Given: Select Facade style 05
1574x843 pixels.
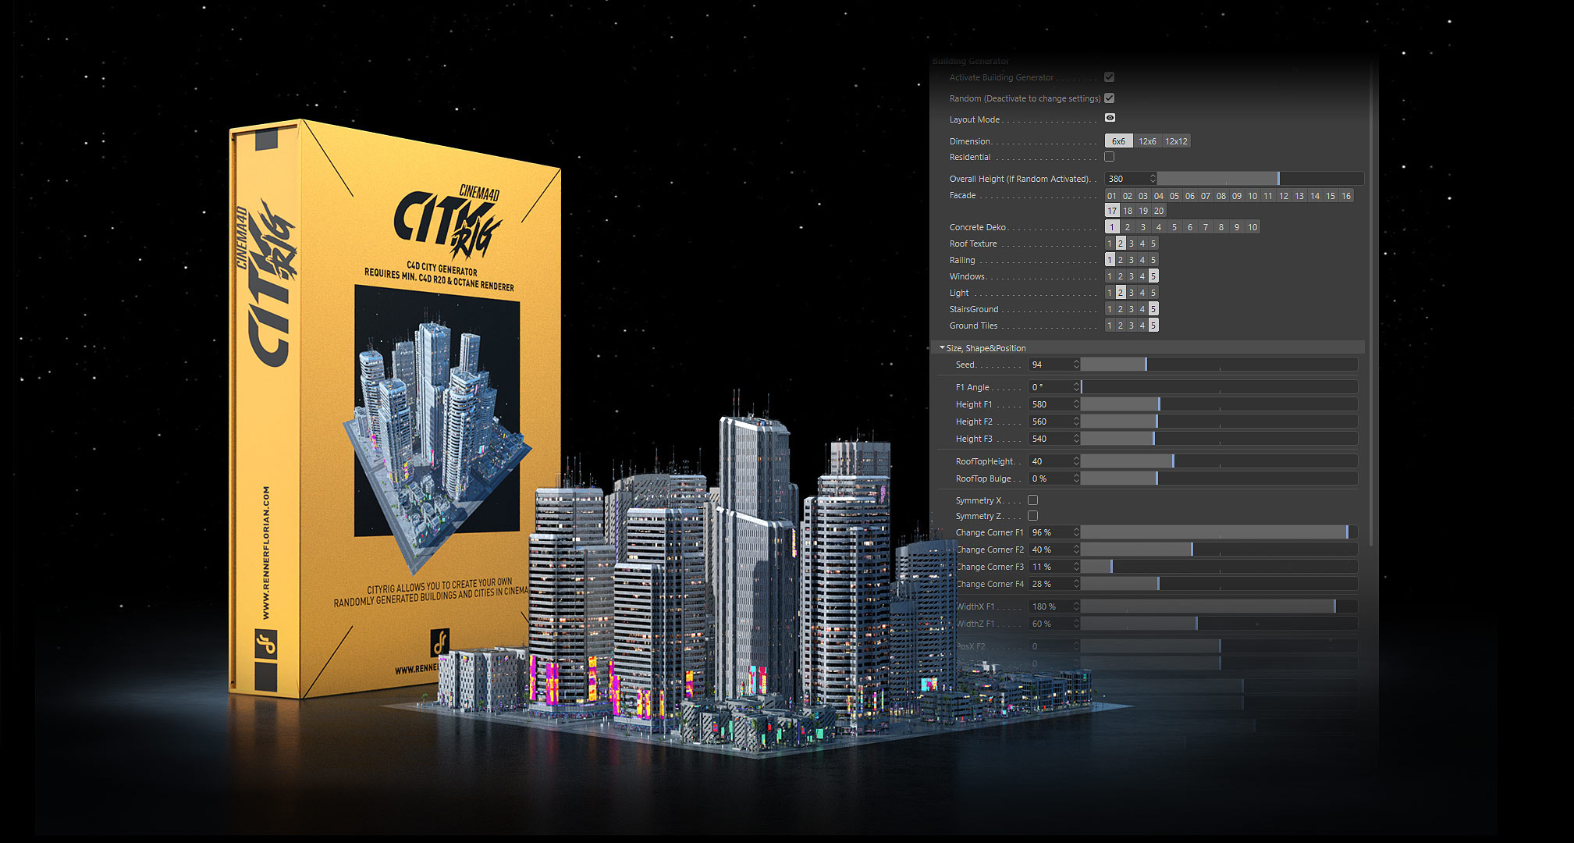Looking at the screenshot, I should pyautogui.click(x=1174, y=196).
